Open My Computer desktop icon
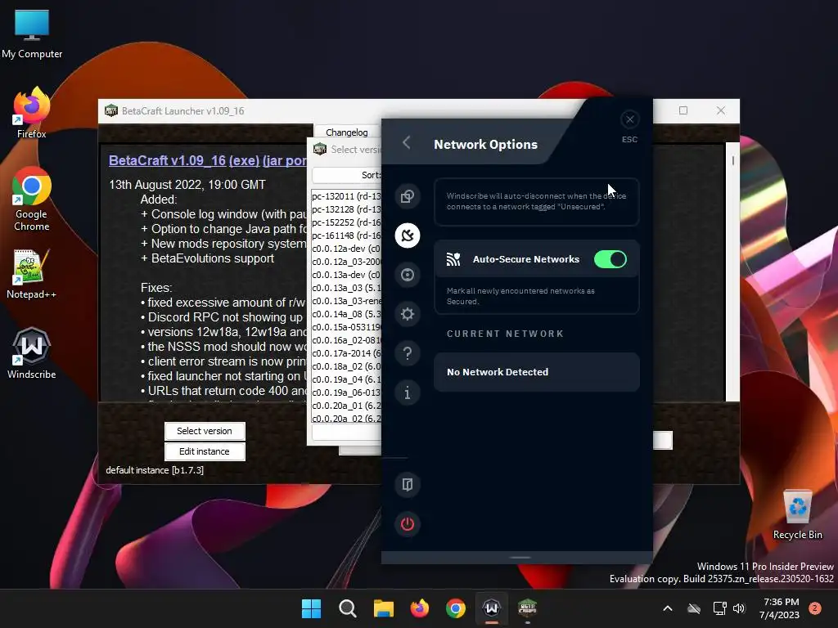This screenshot has width=838, height=628. click(32, 34)
